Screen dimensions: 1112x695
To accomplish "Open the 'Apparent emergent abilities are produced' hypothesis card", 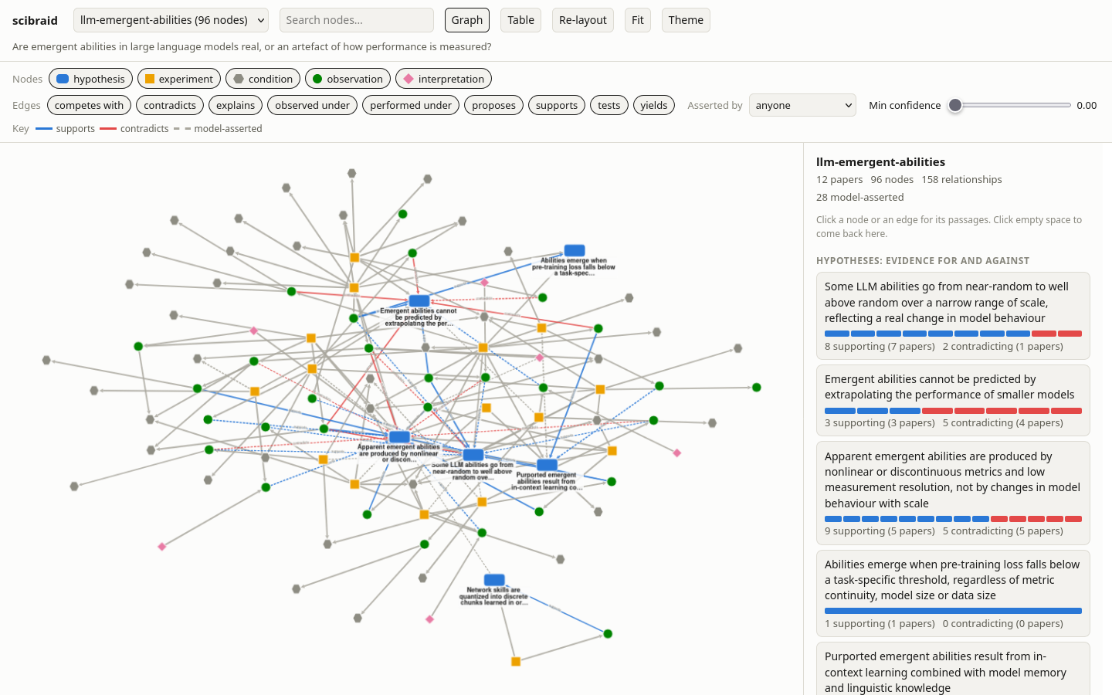I will (953, 493).
